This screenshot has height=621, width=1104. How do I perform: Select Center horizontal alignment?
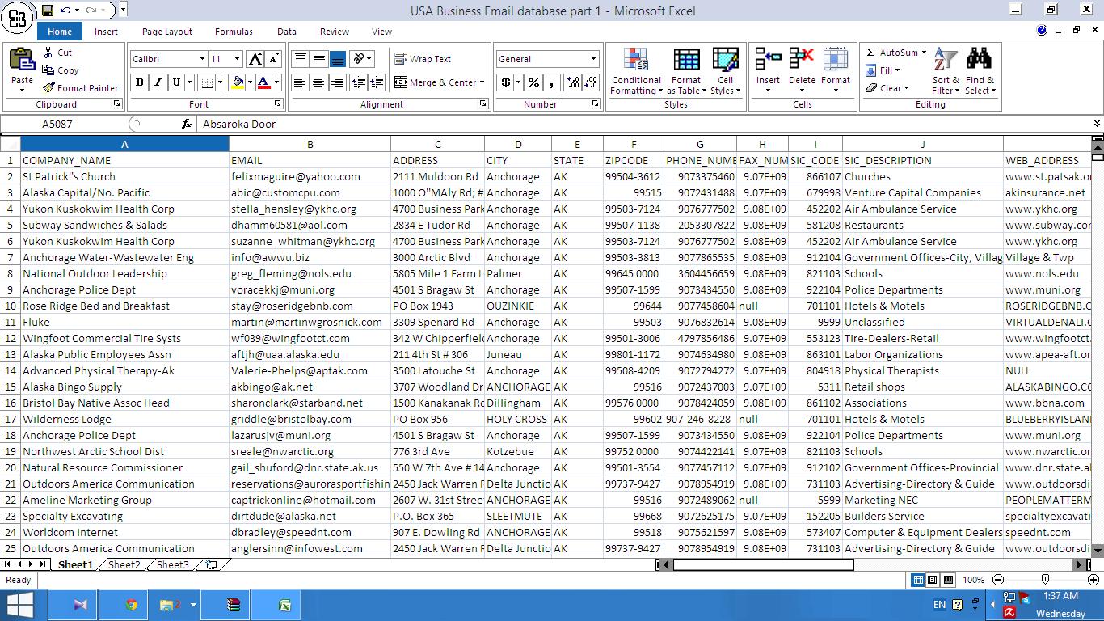tap(318, 82)
